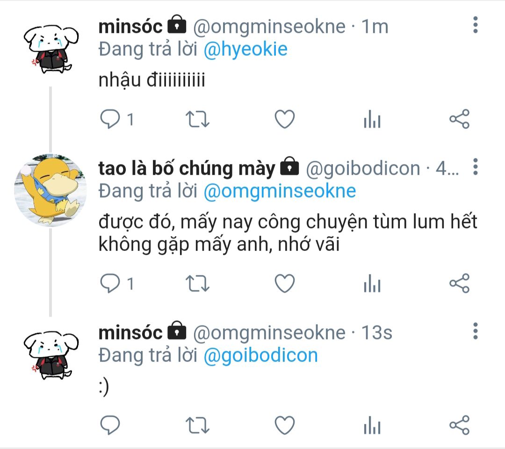Retweet the goibodicon tweet
Screen dimensions: 505x449
tap(197, 283)
